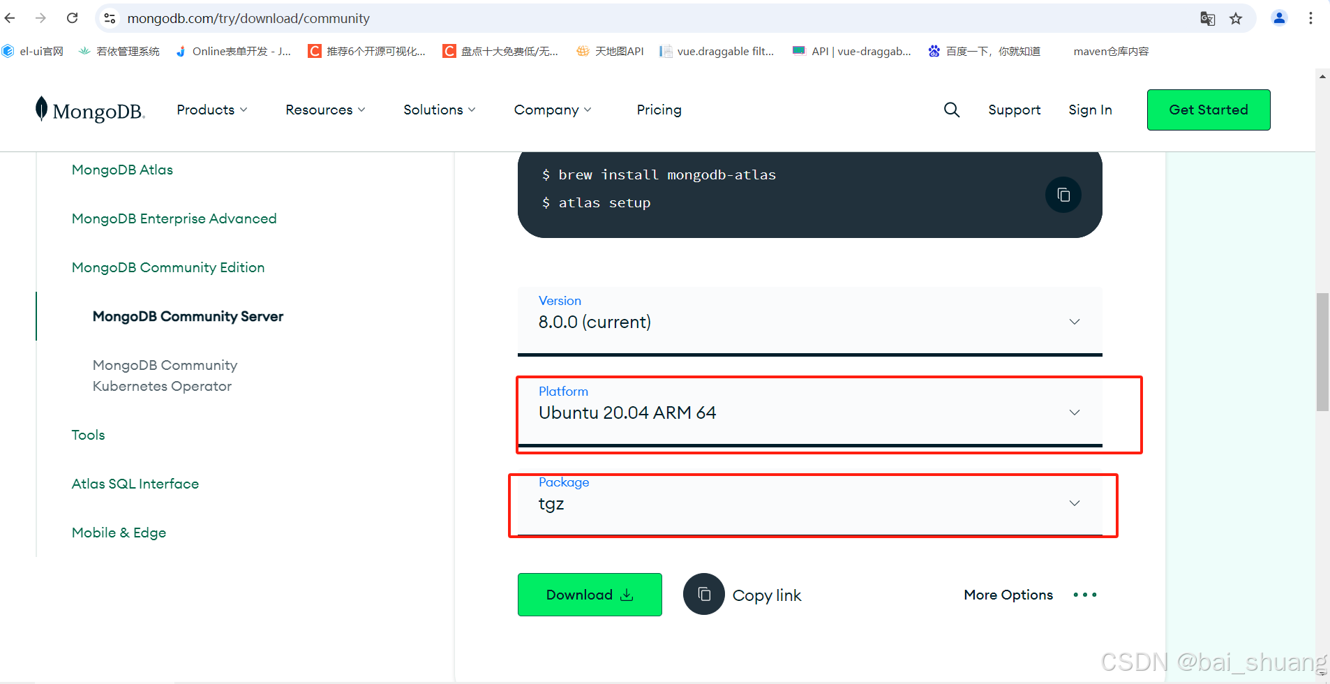Image resolution: width=1330 pixels, height=684 pixels.
Task: Click the scrollbar up arrow
Action: [1322, 76]
